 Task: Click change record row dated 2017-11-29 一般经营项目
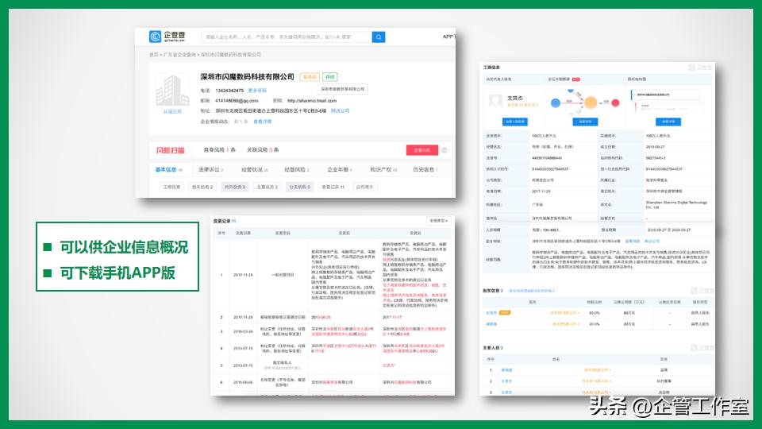333,275
